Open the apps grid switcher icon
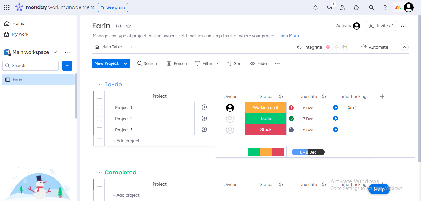 [7, 7]
